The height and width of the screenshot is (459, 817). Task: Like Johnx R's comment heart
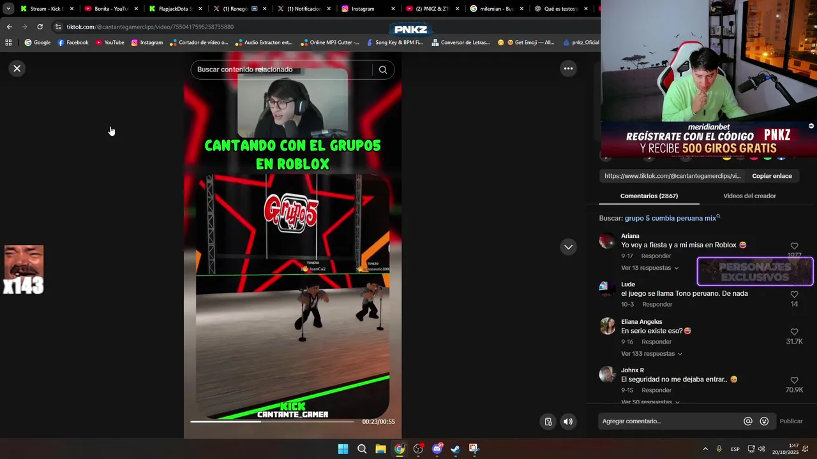(x=795, y=381)
